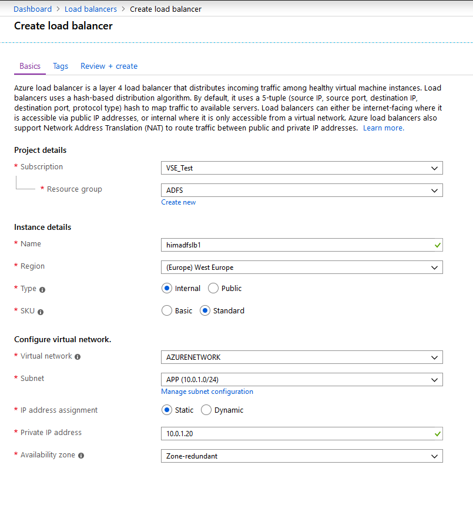Image resolution: width=473 pixels, height=505 pixels.
Task: Expand the Resource group dropdown
Action: [x=301, y=190]
